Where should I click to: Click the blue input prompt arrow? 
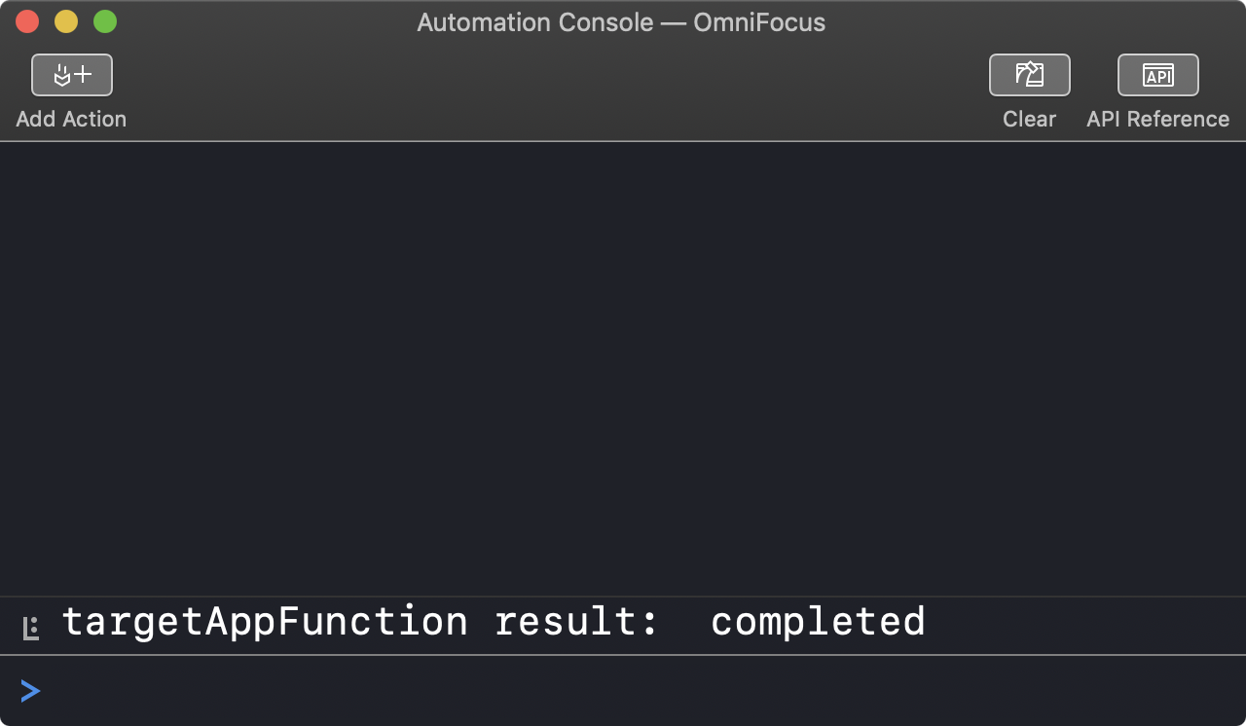tap(30, 691)
